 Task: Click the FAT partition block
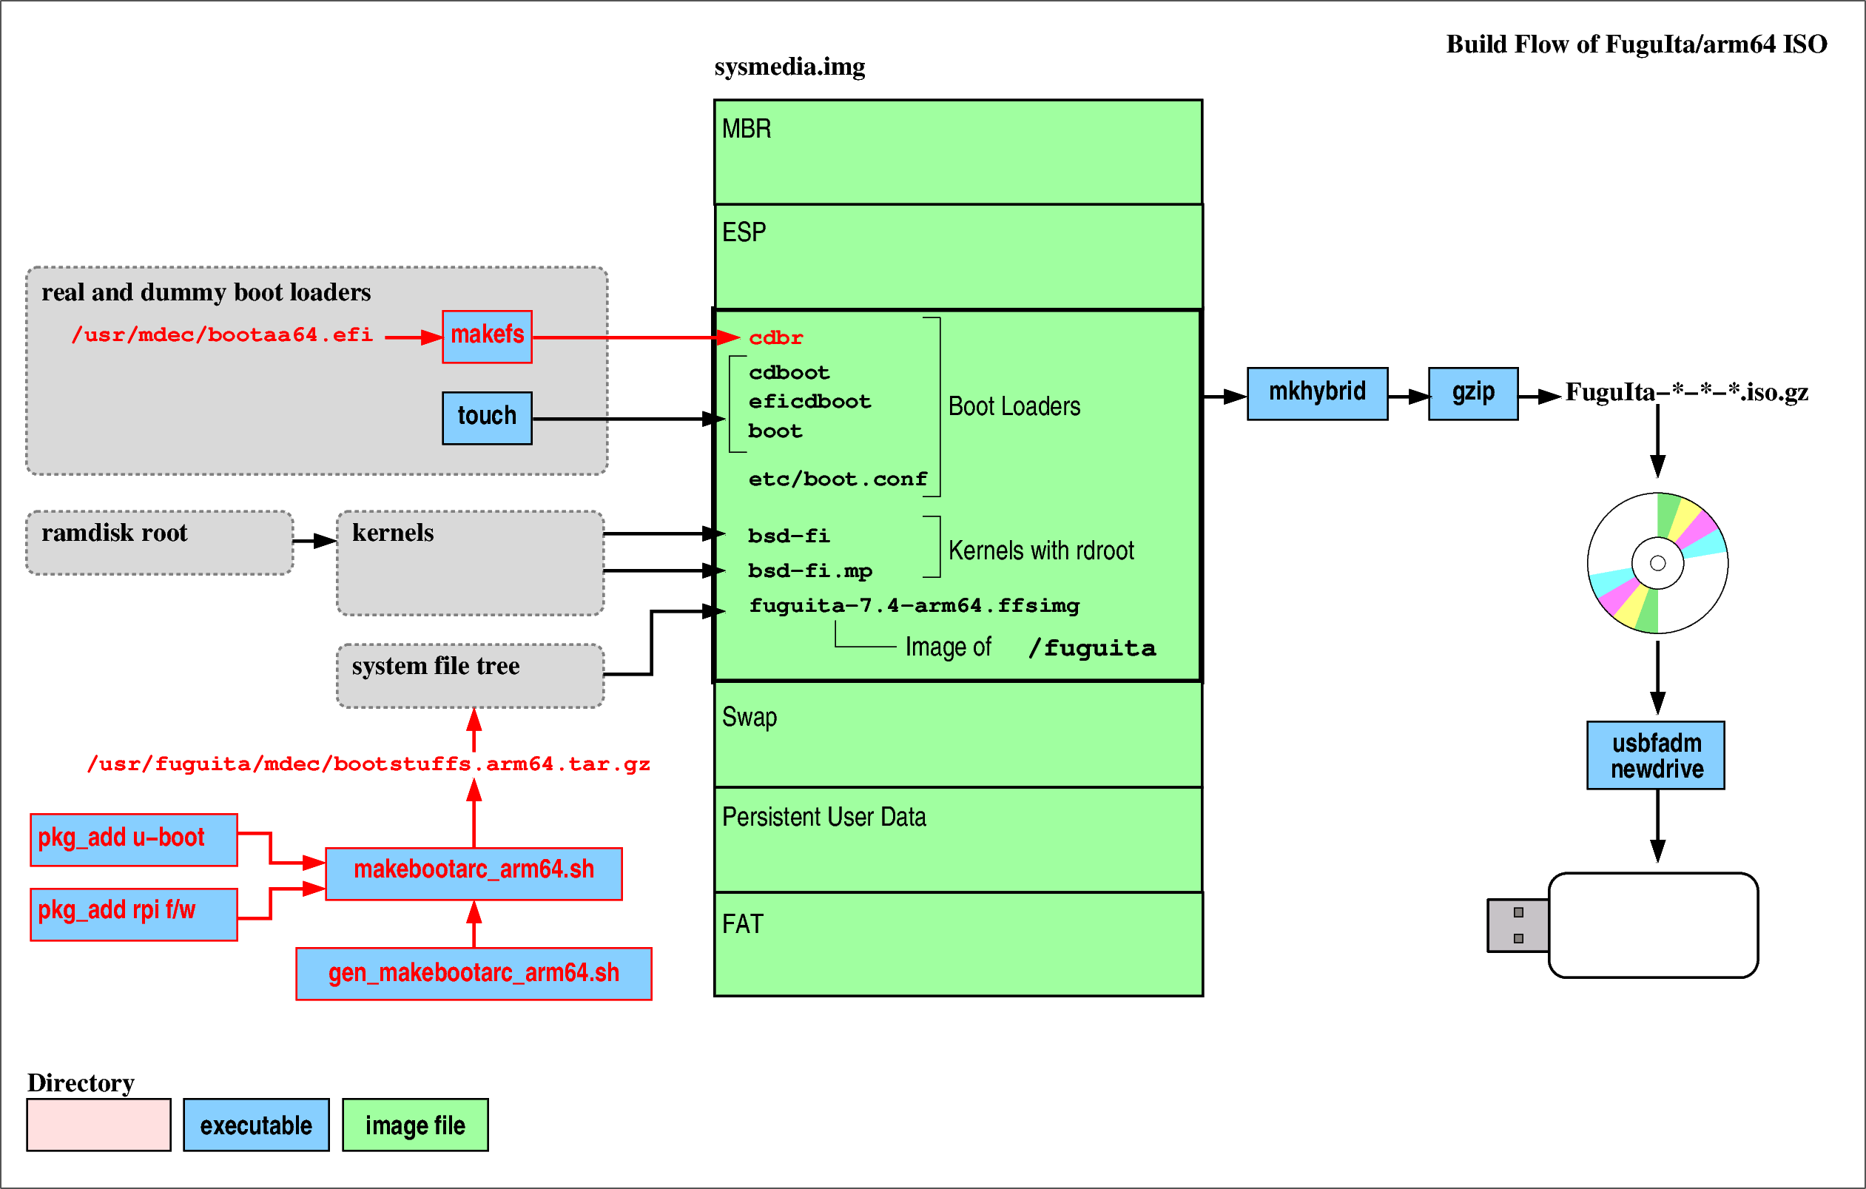coord(958,944)
